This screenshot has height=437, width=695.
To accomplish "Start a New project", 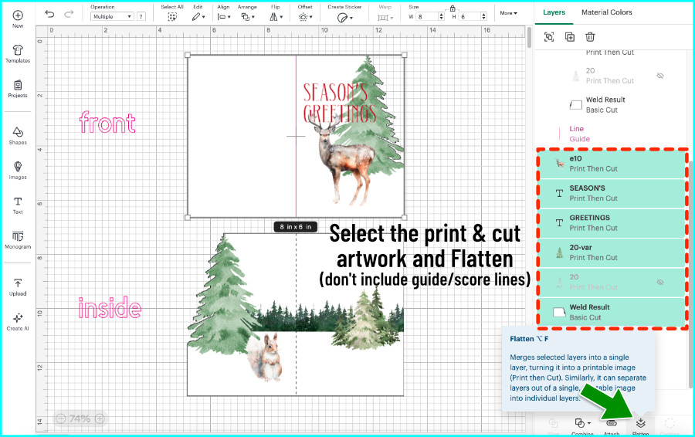I will point(18,19).
